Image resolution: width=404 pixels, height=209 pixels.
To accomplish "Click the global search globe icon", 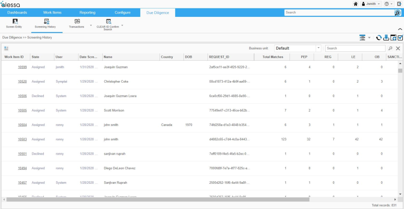I will point(397,13).
